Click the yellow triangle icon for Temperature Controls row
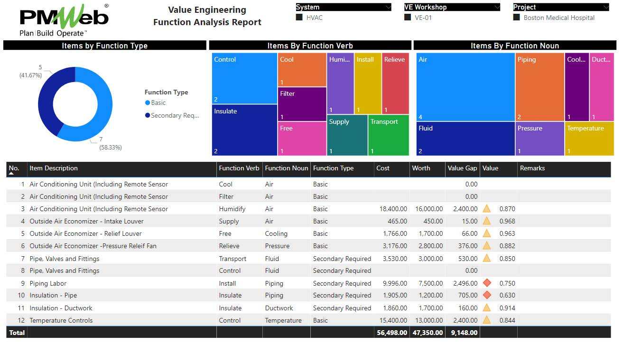Image resolution: width=623 pixels, height=344 pixels. [487, 320]
